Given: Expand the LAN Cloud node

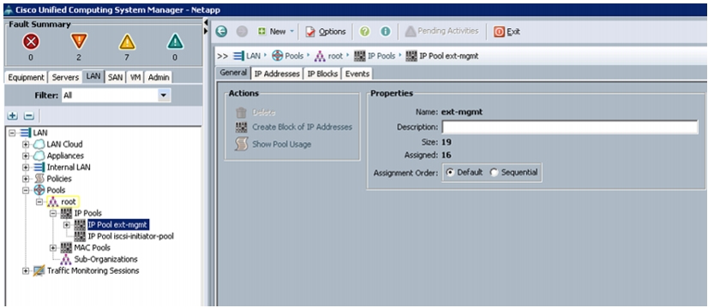Looking at the screenshot, I should 26,145.
